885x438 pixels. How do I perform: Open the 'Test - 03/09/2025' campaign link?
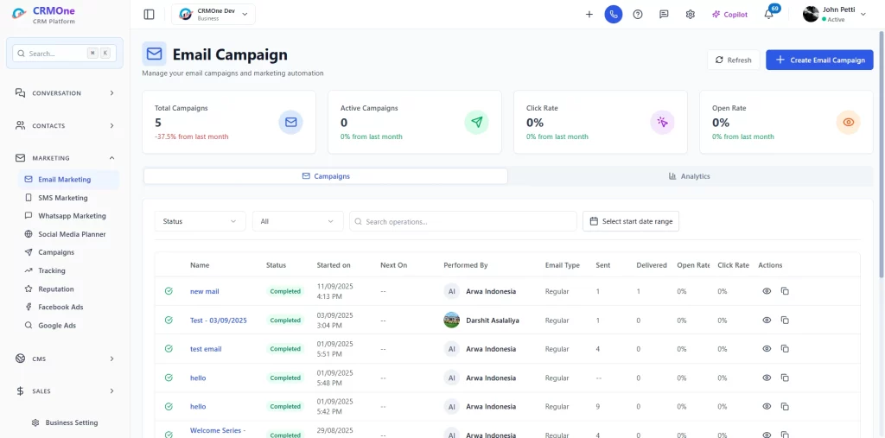pos(219,320)
